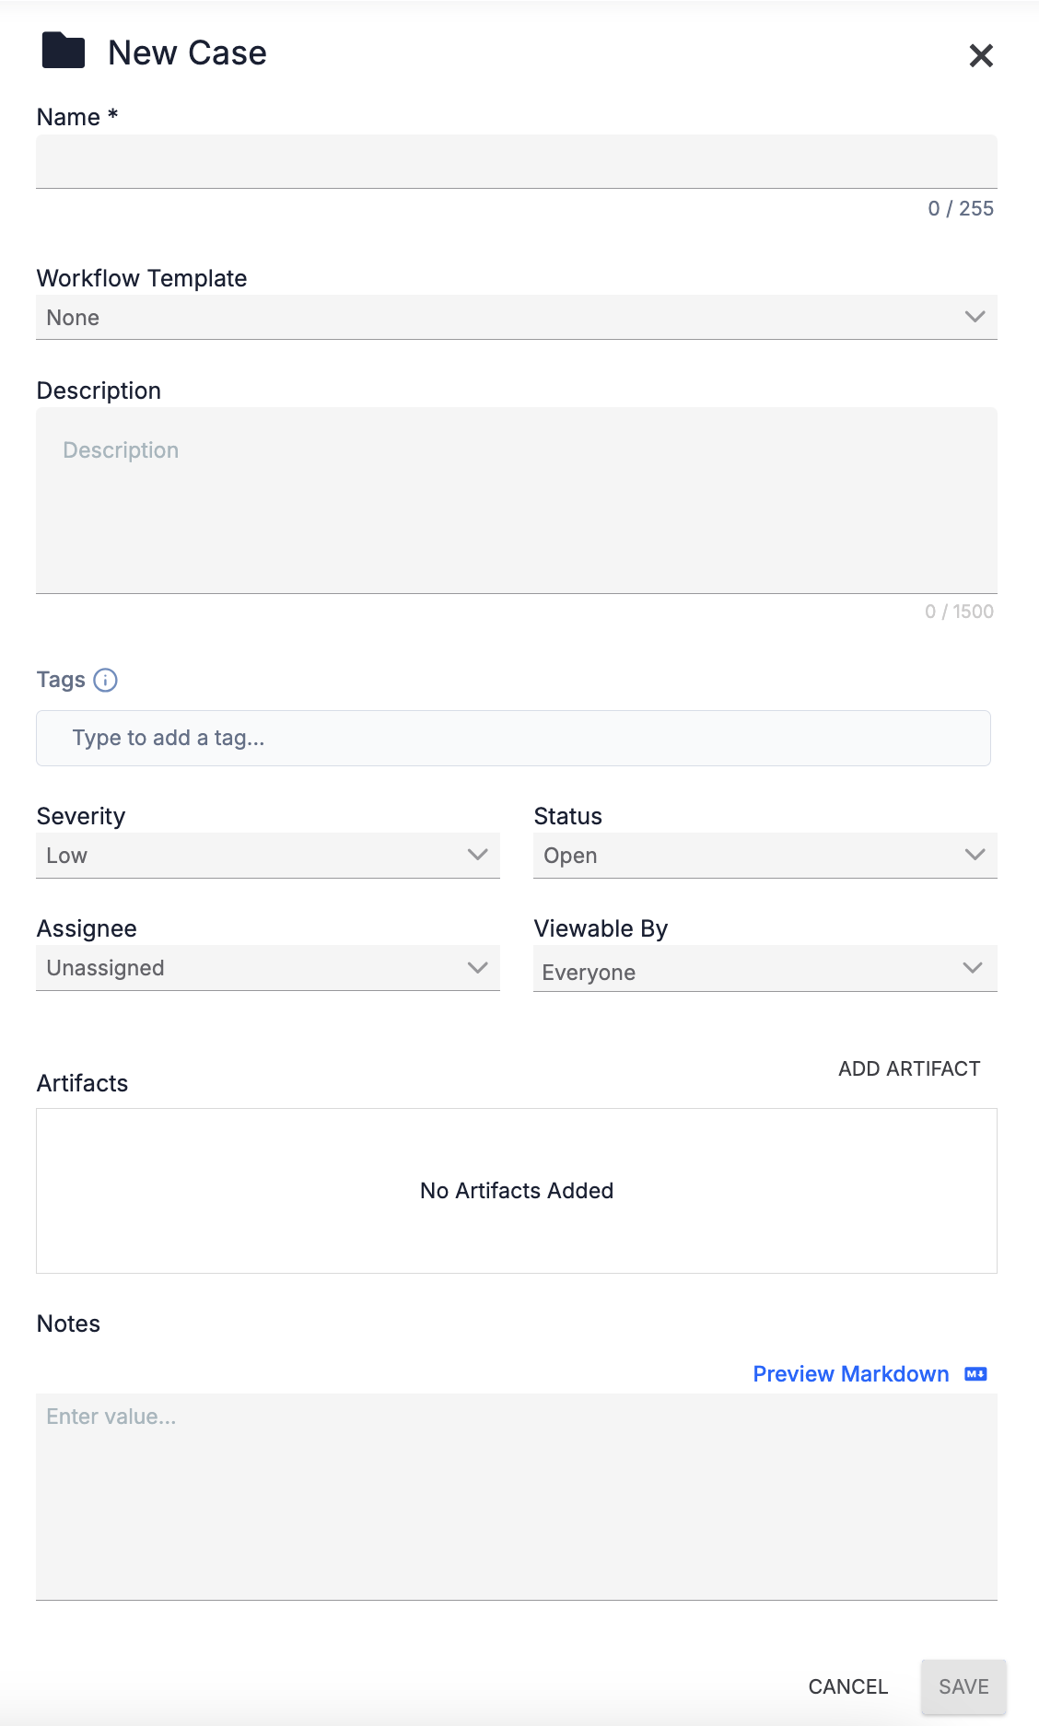Screen dimensions: 1039x1726
Task: Close the New Case dialog
Action: (981, 55)
